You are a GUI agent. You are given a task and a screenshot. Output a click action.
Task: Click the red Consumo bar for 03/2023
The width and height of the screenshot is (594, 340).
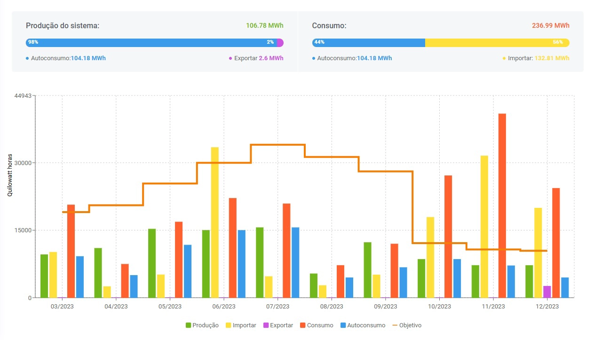tap(71, 251)
